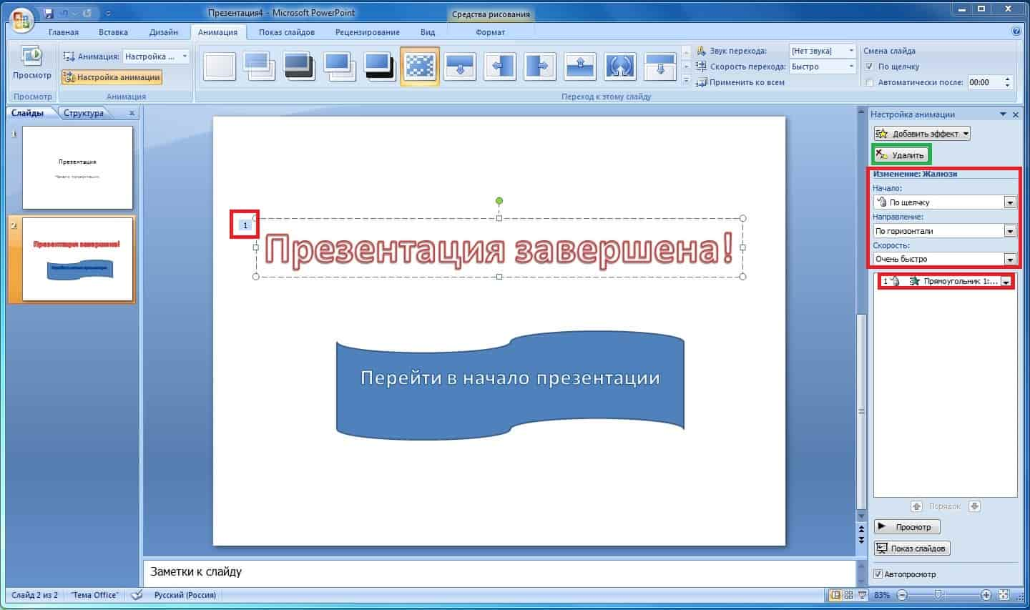Switch to Структура outline tab
This screenshot has height=610, width=1030.
(x=84, y=113)
